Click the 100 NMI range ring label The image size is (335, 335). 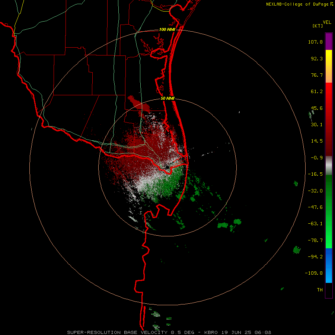(167, 29)
